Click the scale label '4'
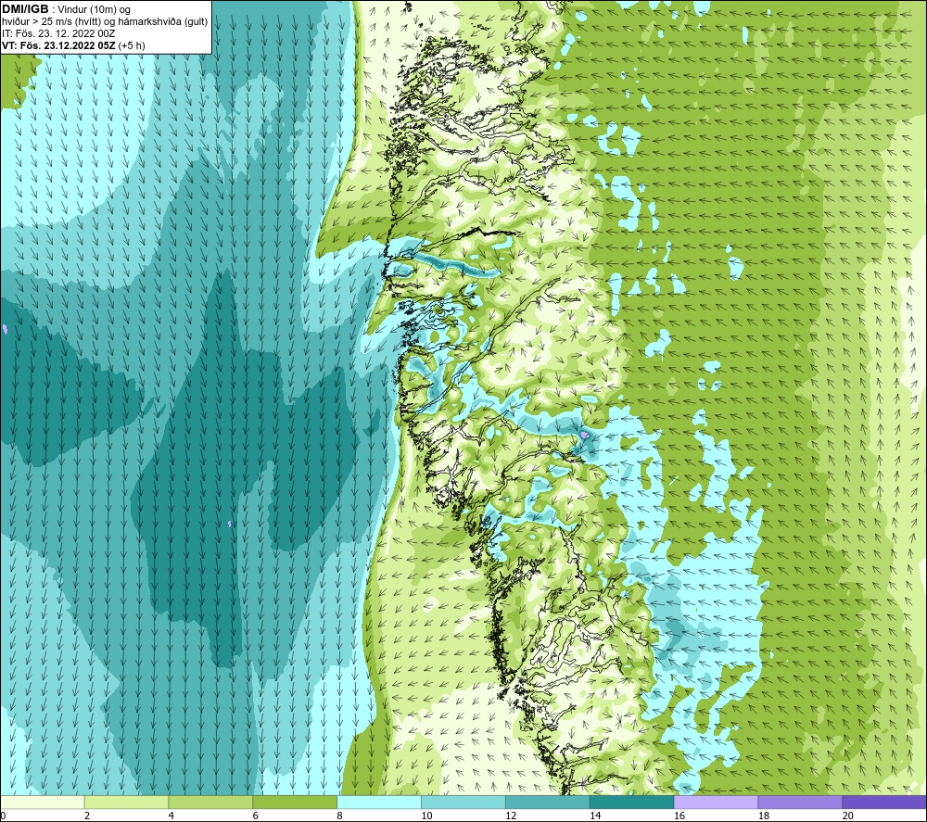Viewport: 927px width, 822px height. 171,816
